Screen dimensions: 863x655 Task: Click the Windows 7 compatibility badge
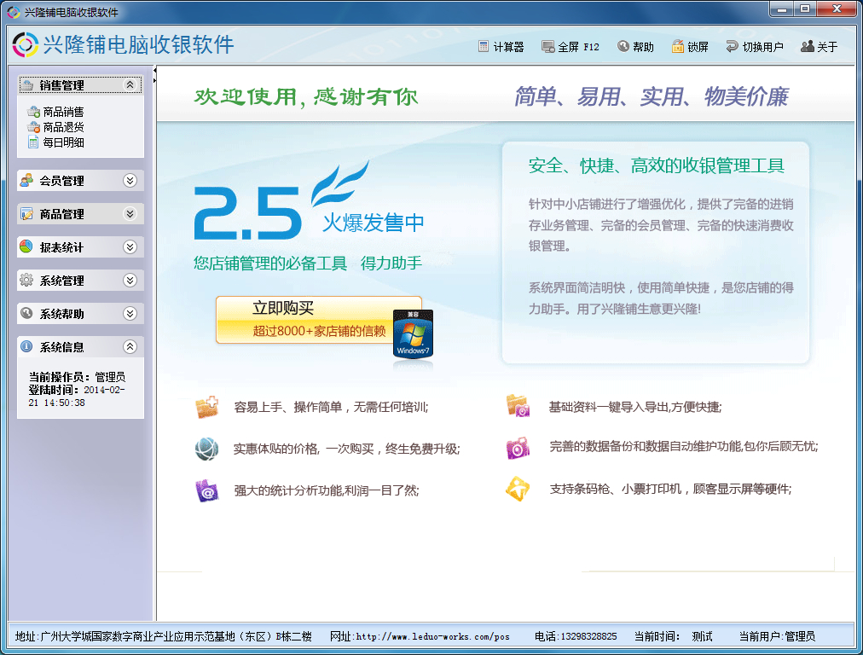413,333
